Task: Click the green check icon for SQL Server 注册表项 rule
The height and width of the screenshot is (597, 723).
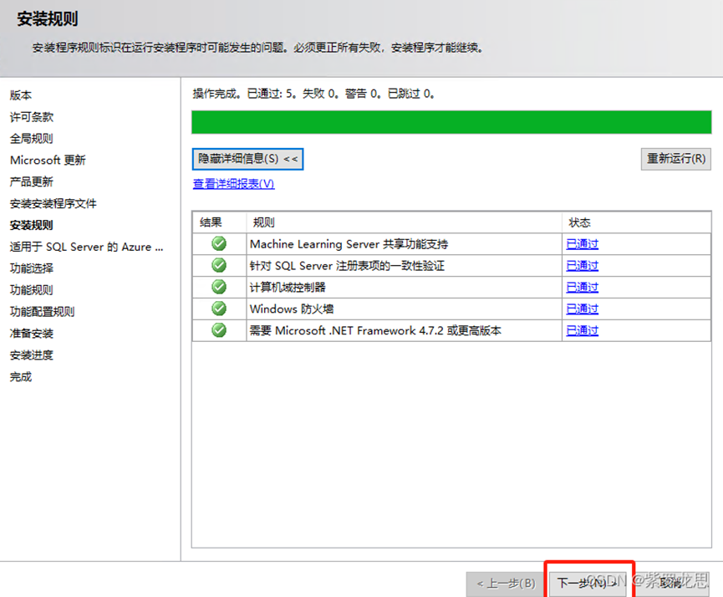Action: (219, 265)
